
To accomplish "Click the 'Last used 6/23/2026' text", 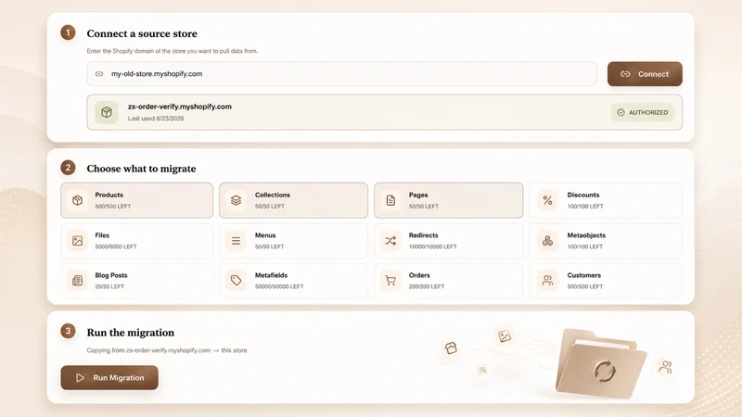I will [x=156, y=119].
